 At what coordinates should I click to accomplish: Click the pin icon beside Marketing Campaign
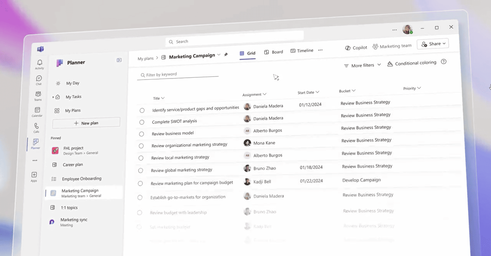[226, 54]
